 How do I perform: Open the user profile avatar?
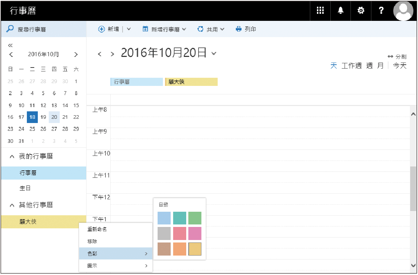point(404,11)
